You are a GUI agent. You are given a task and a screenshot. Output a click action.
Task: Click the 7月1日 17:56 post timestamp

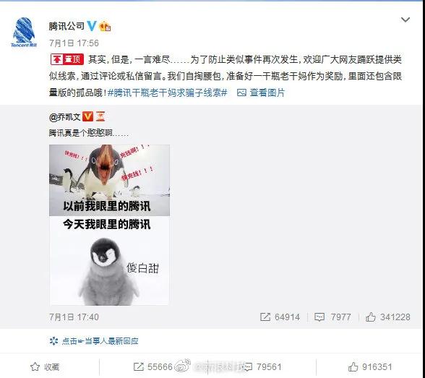pyautogui.click(x=74, y=43)
